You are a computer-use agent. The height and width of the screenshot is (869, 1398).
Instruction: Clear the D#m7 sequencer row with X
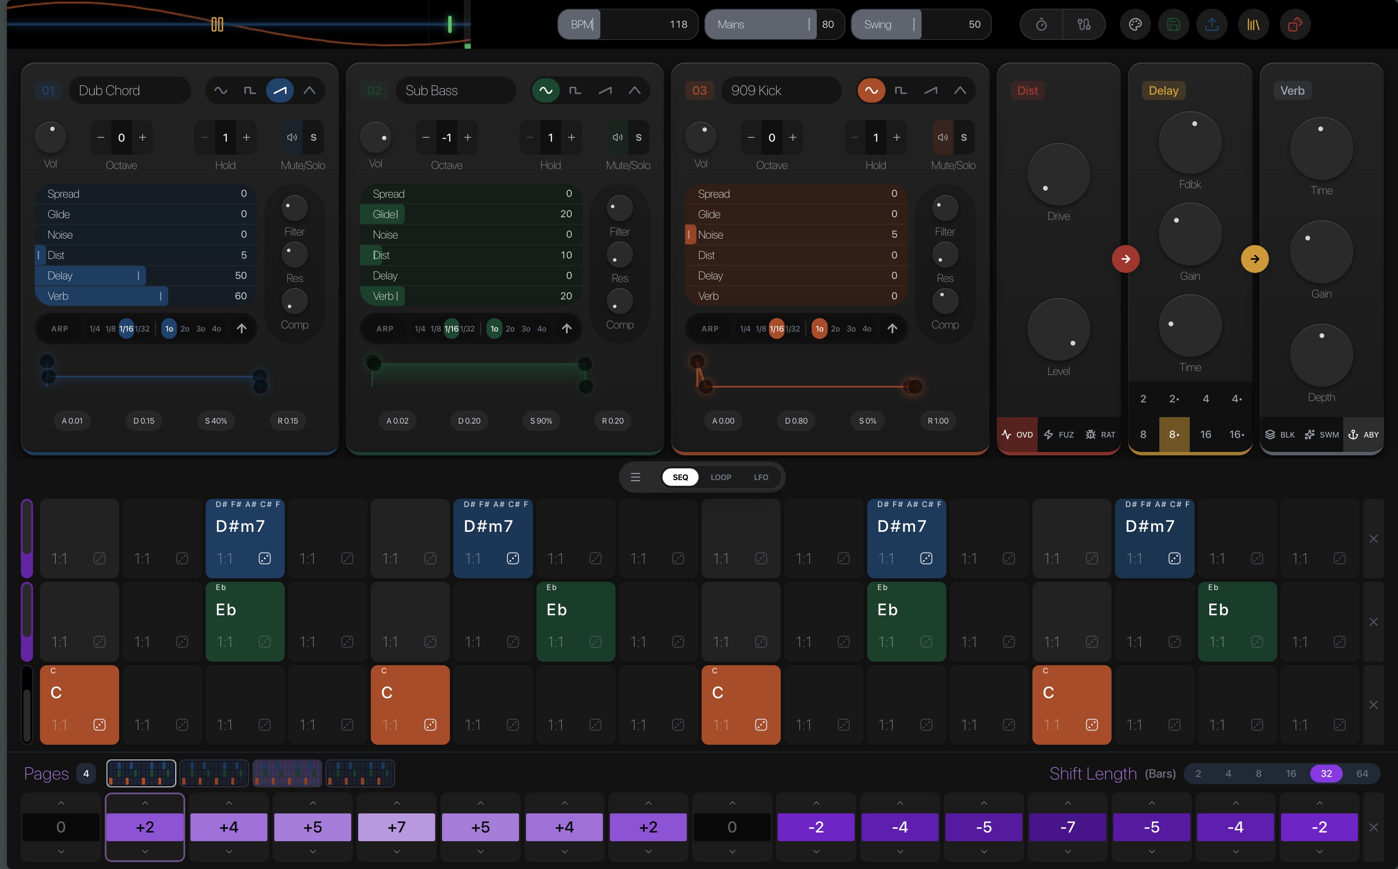[x=1373, y=538]
